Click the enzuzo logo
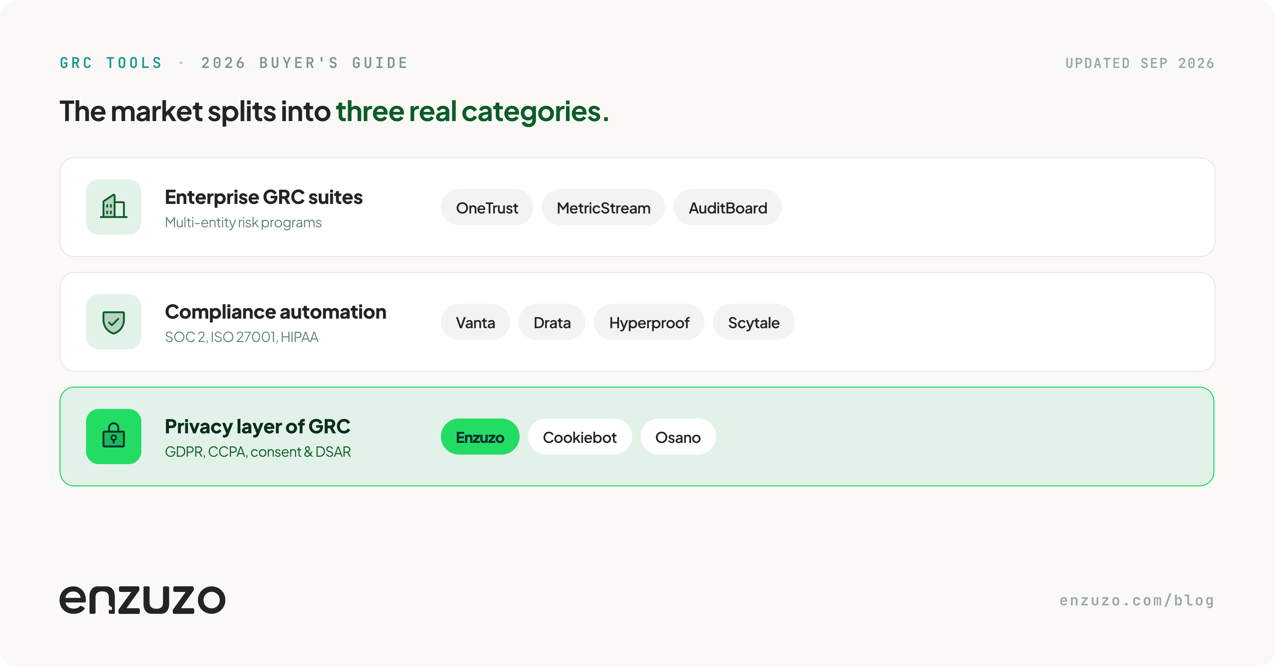The height and width of the screenshot is (667, 1275). coord(142,600)
